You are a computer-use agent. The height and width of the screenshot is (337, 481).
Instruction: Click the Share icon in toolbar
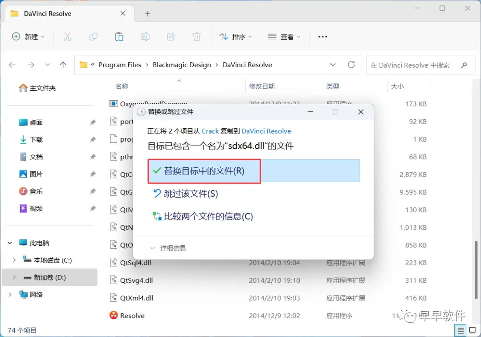tap(171, 37)
